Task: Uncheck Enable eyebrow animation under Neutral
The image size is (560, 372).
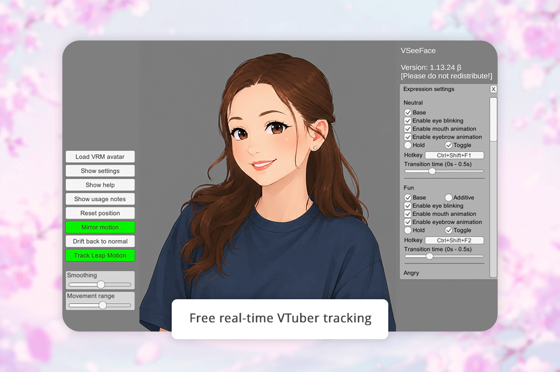Action: tap(407, 137)
